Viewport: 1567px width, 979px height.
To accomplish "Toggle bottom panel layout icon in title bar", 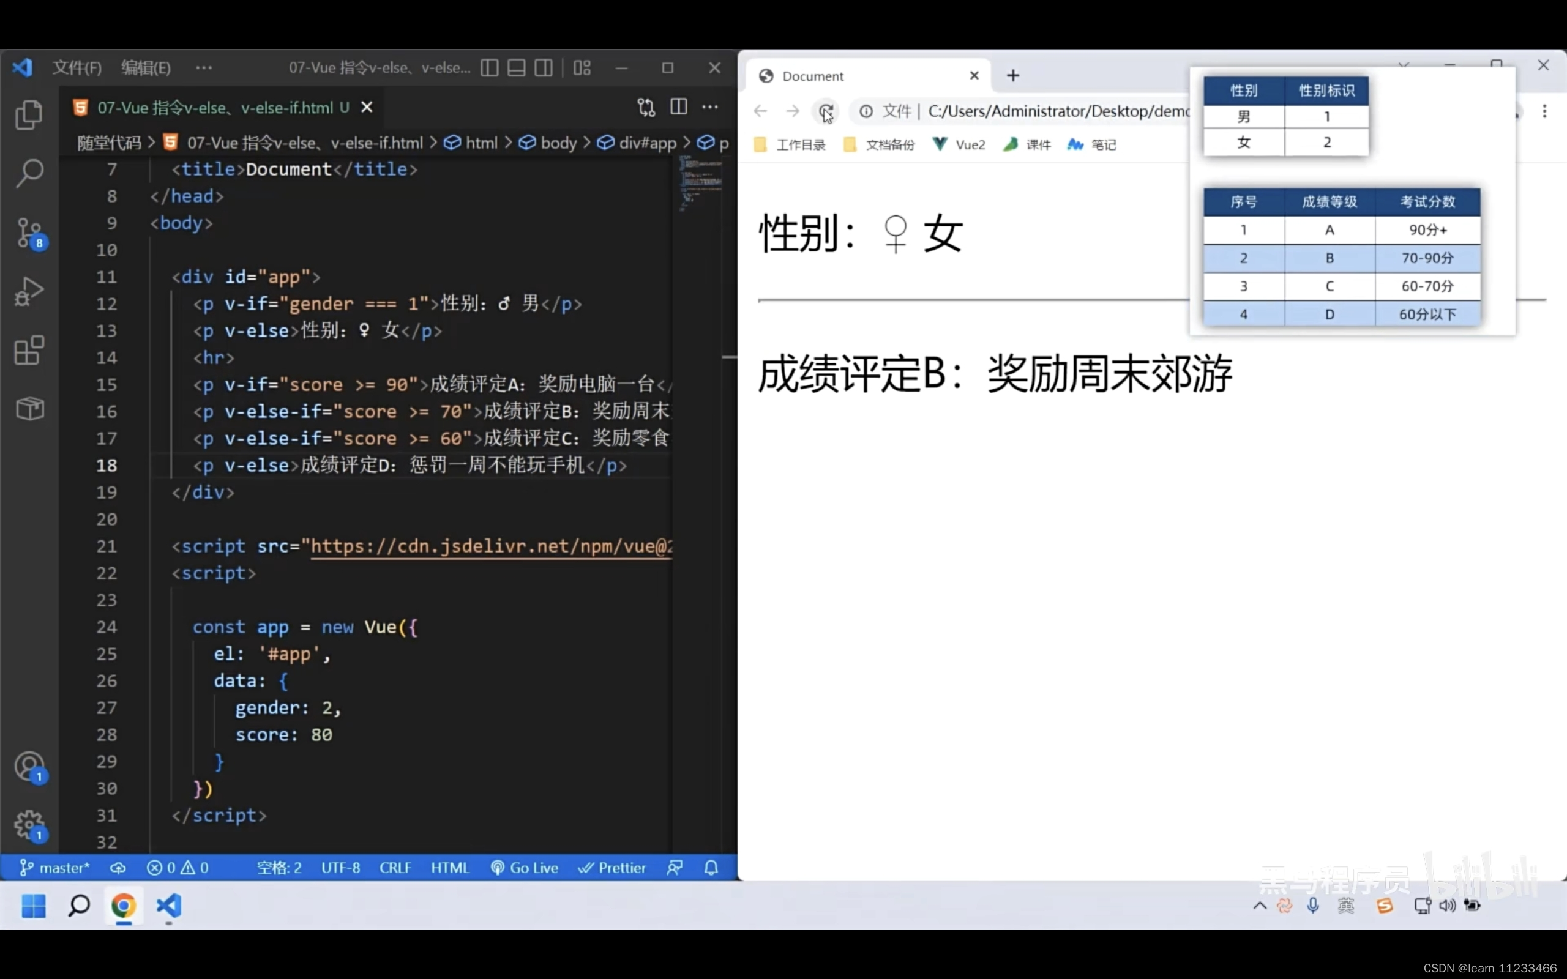I will tap(516, 67).
